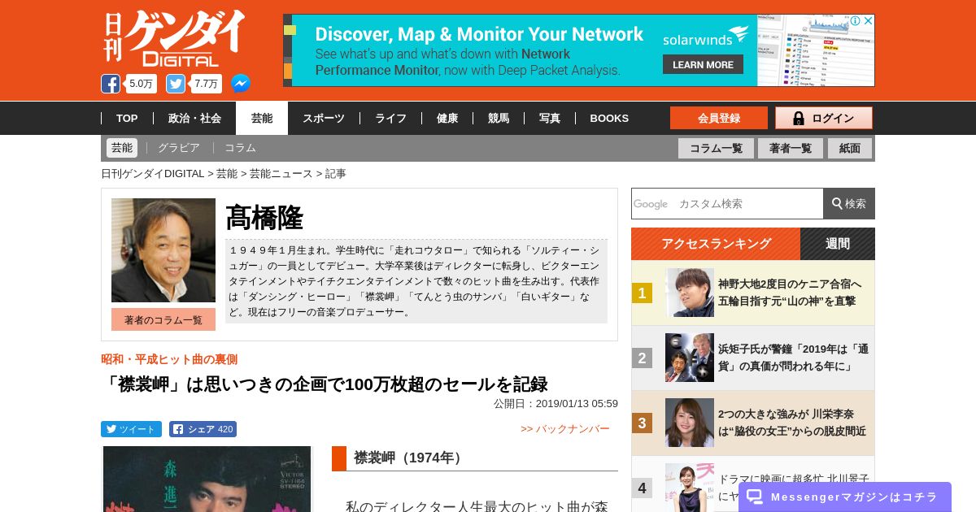Open the バックナンバー link
This screenshot has width=976, height=512.
pyautogui.click(x=565, y=428)
